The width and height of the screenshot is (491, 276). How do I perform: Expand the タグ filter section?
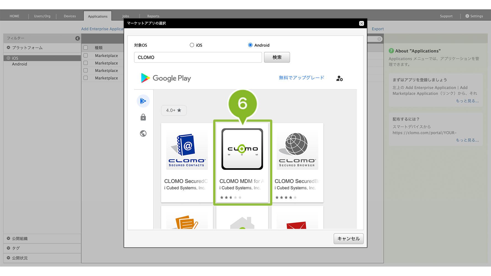point(9,248)
